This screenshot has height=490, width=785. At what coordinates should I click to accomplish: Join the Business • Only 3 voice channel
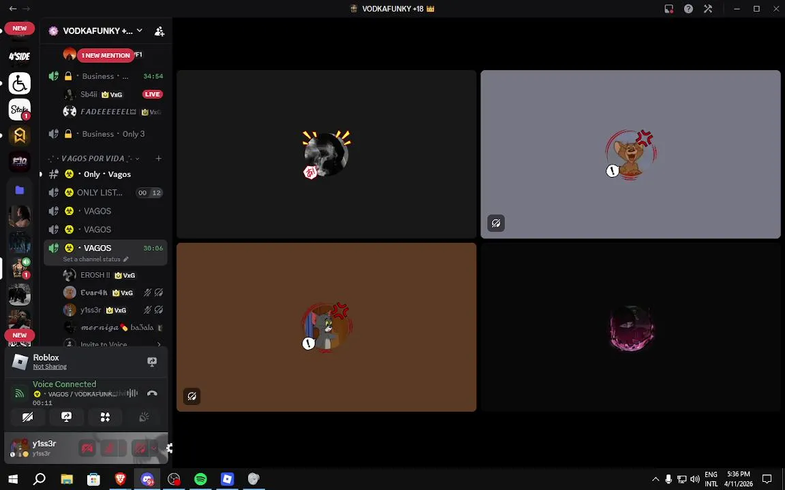[106, 134]
